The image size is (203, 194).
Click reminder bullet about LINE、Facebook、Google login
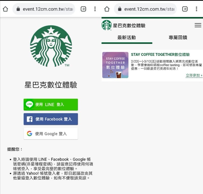point(53,164)
